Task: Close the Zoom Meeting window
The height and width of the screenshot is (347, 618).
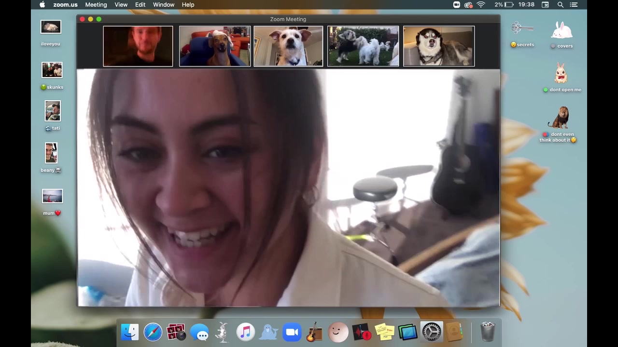Action: 83,19
